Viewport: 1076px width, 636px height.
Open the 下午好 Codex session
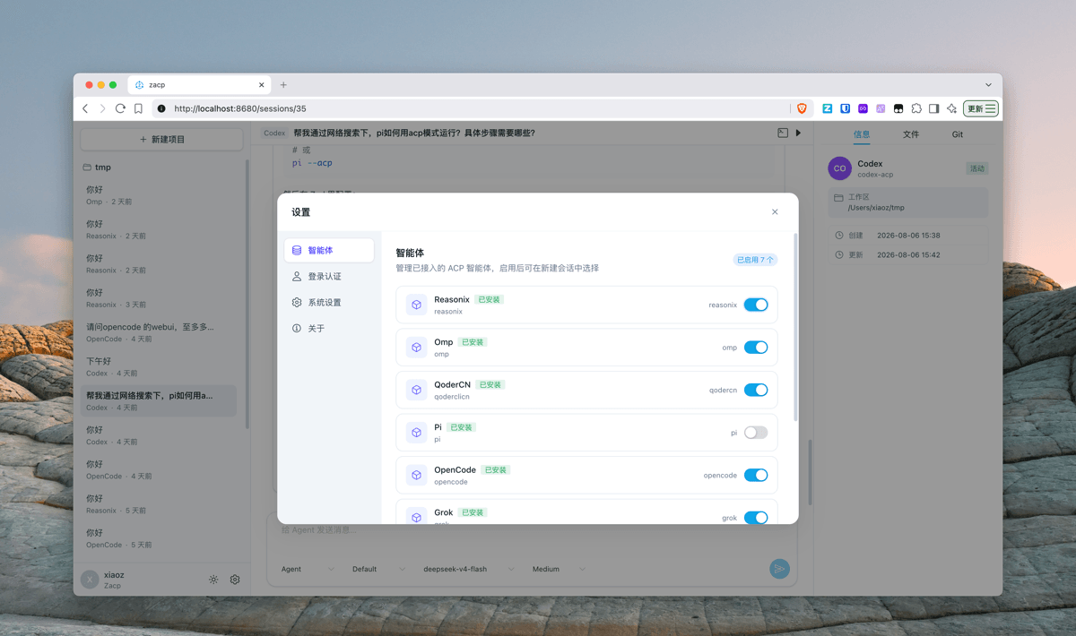[x=158, y=366]
